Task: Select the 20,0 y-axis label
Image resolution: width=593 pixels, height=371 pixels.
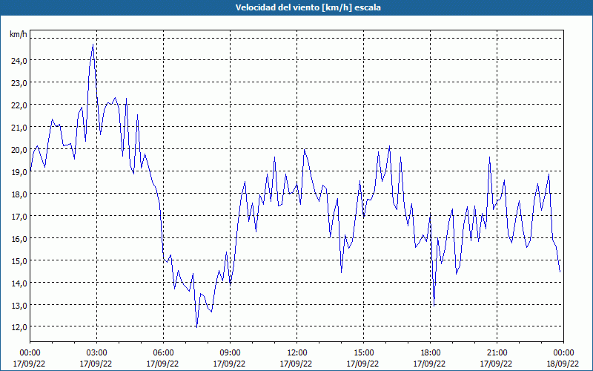Action: (x=19, y=150)
